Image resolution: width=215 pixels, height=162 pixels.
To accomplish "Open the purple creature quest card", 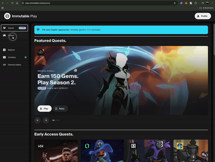I will coord(149,151).
